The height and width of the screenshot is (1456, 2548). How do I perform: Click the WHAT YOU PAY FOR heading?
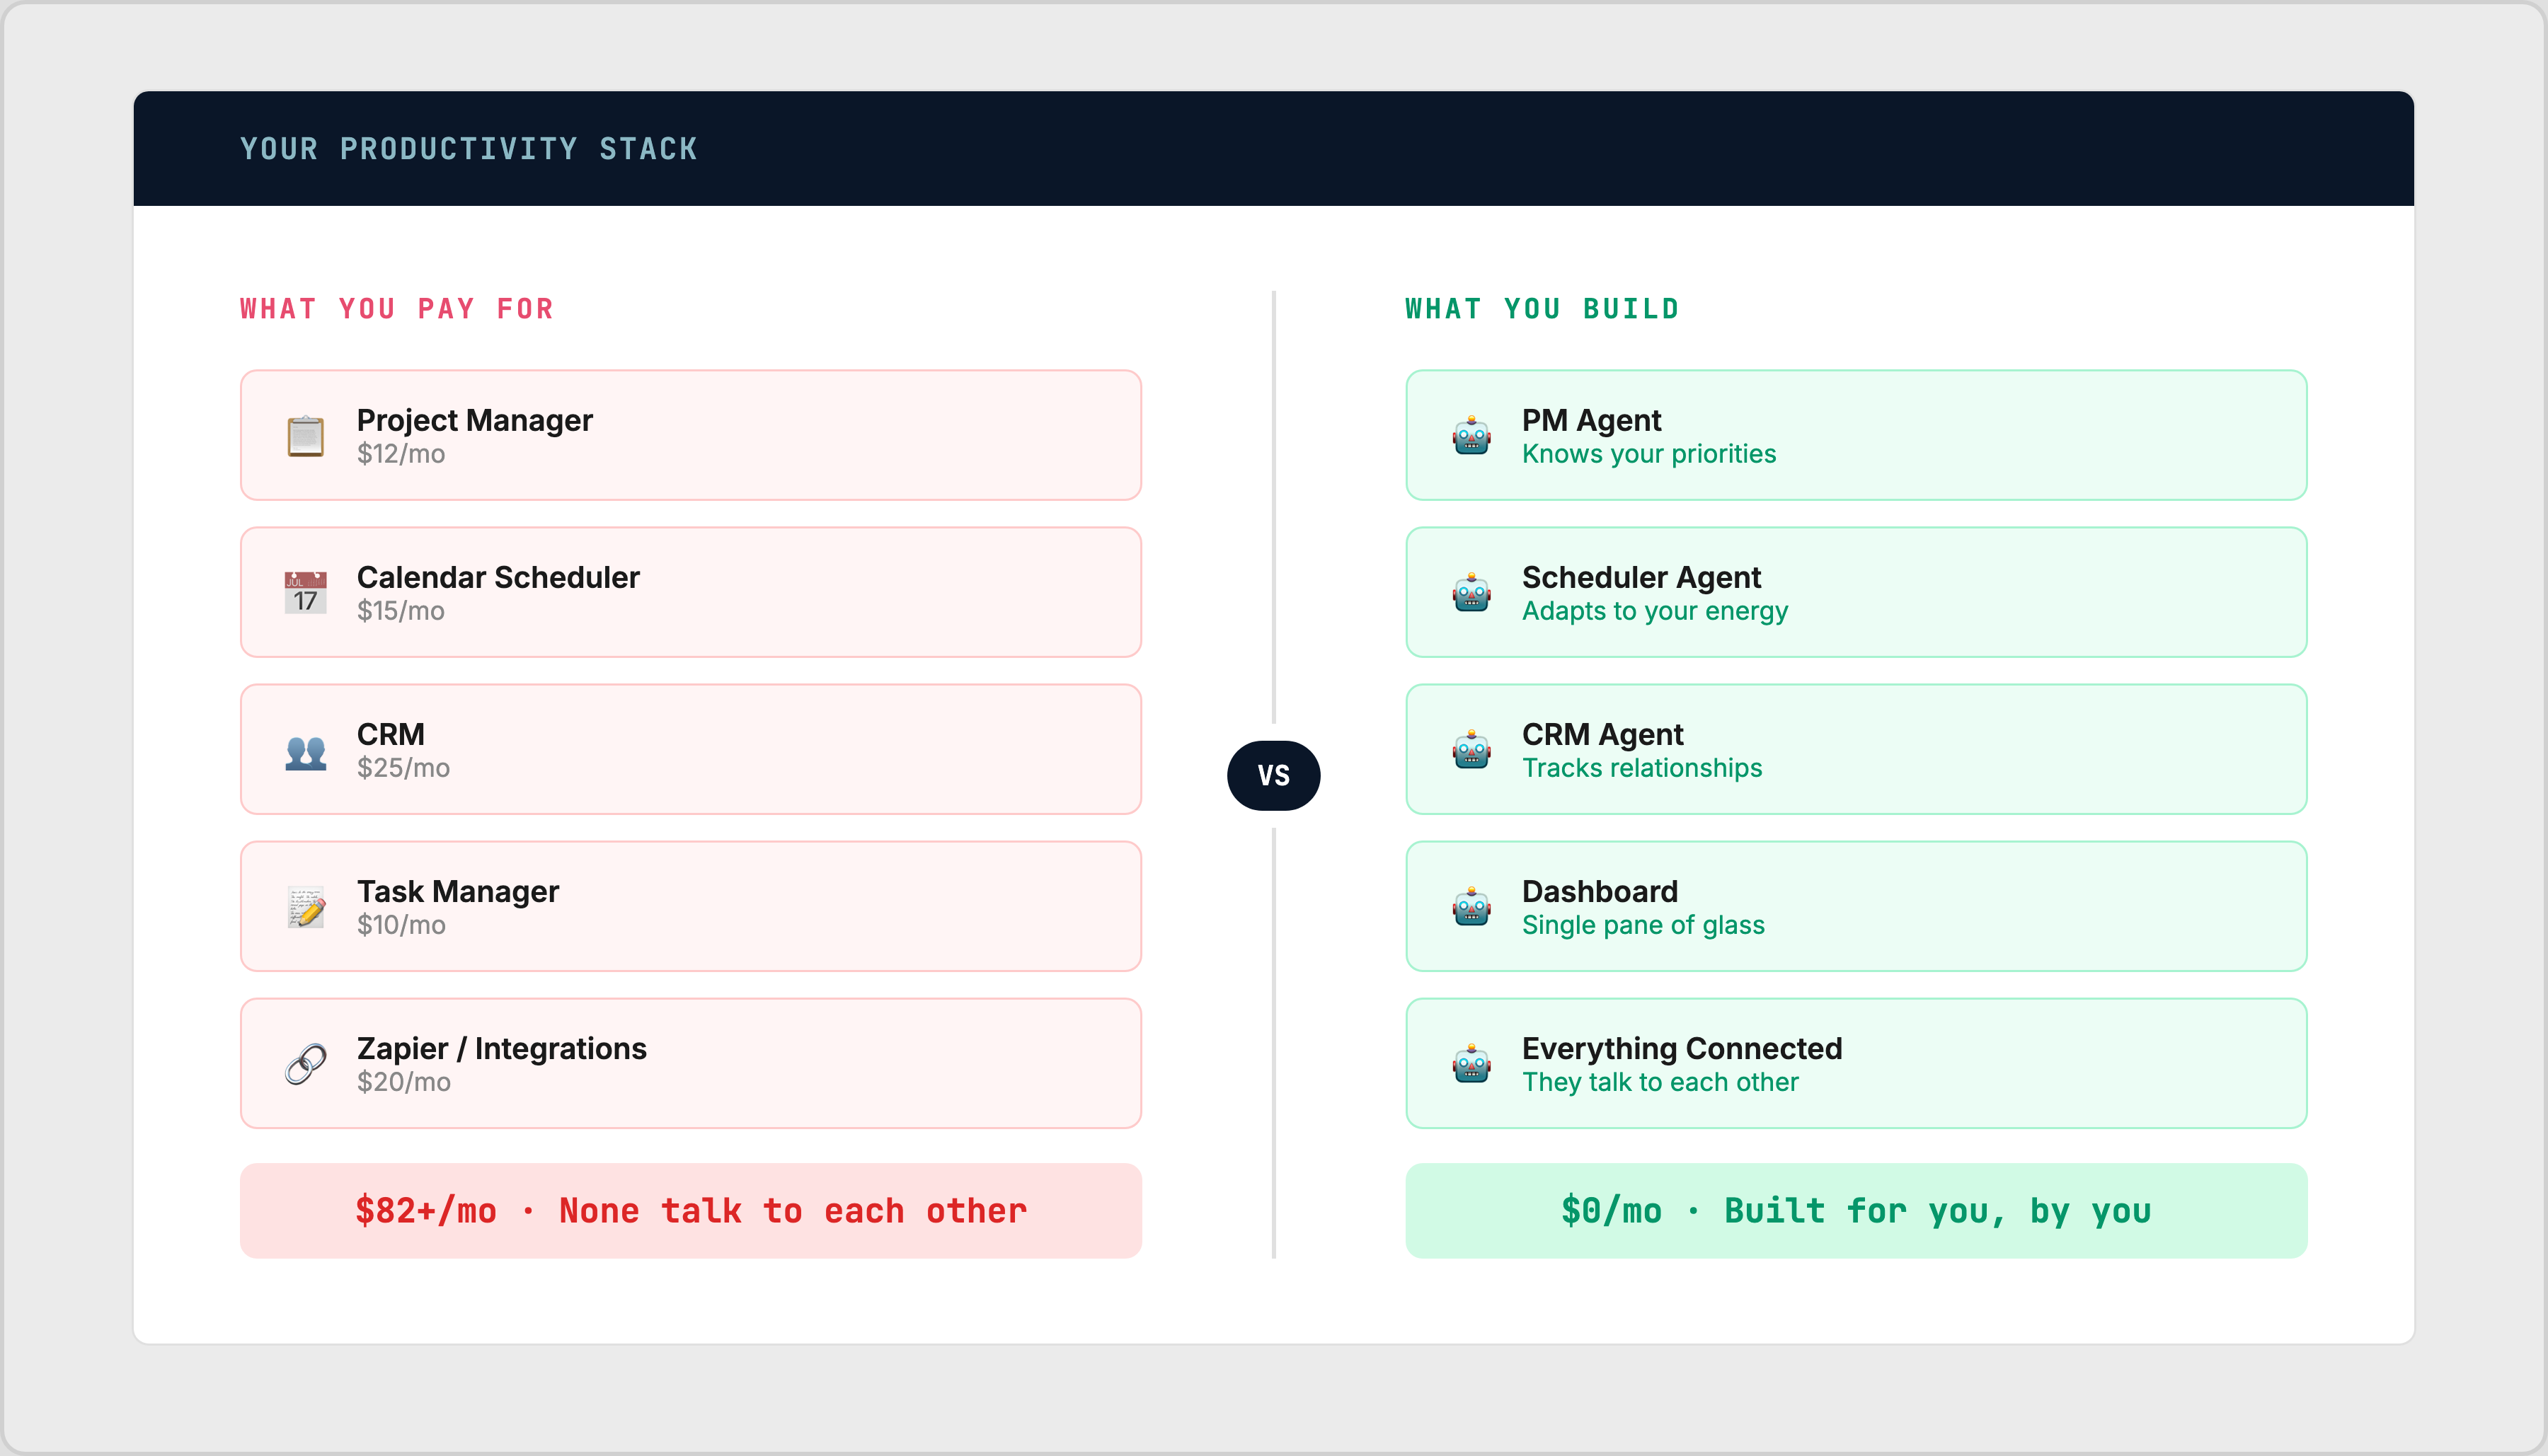pos(396,309)
